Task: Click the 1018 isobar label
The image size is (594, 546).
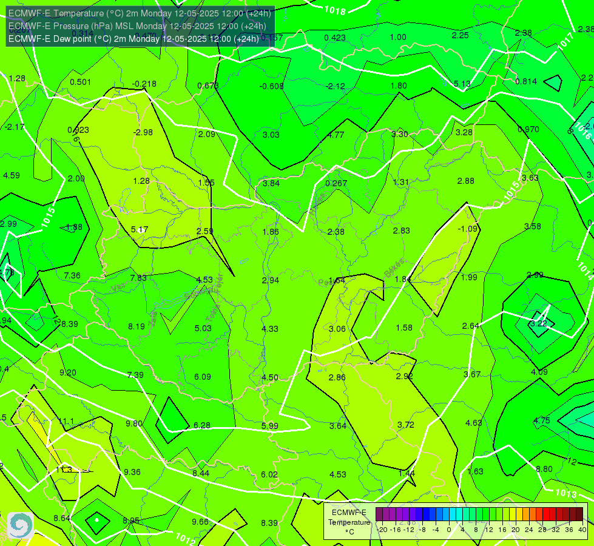Action: [335, 10]
